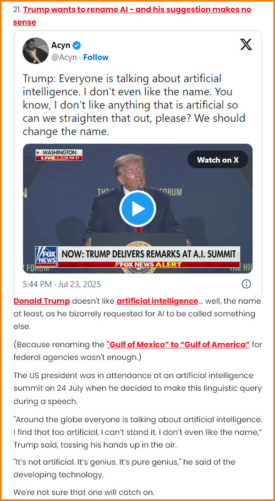Open the 'Donald Trump' red link
Screen dimensions: 275x501
tap(41, 301)
